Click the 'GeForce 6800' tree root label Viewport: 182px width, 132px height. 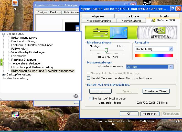pos(15,34)
